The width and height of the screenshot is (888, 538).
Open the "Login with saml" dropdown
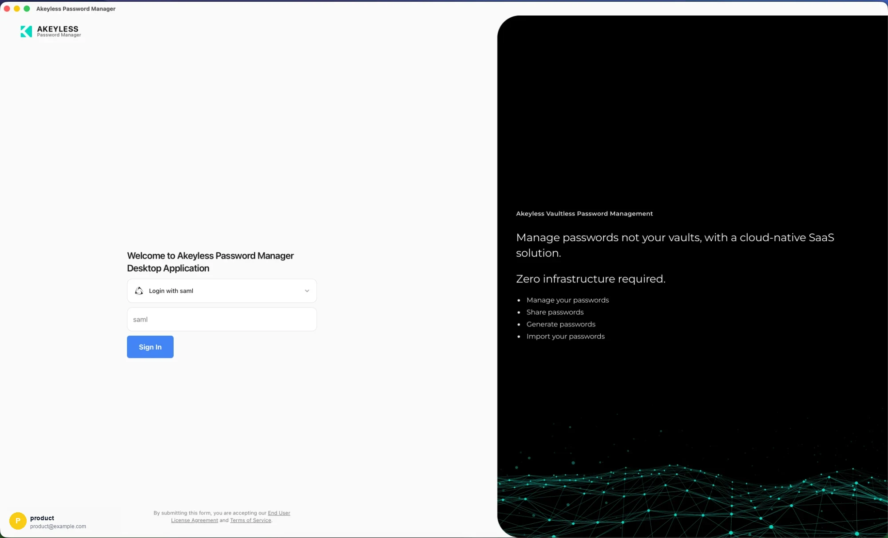pos(222,291)
